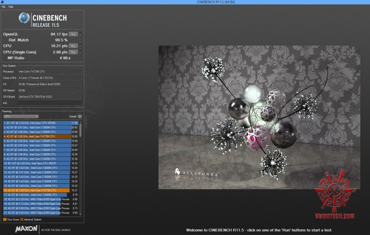The height and width of the screenshot is (235, 370).
Task: Click the orange Your Score legend square
Action: coord(4,219)
